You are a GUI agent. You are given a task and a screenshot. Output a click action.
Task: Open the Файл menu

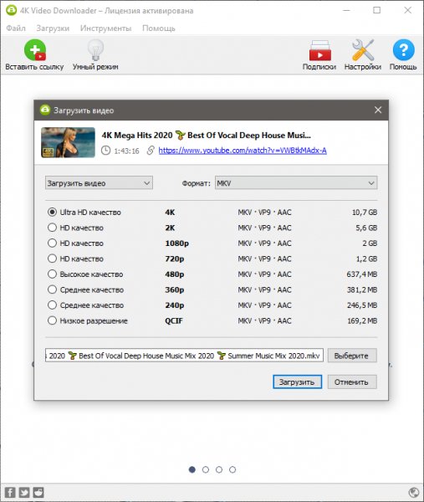point(16,28)
